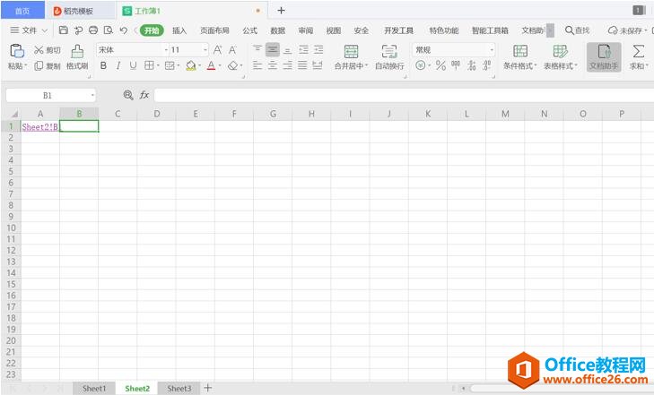Screen dimensions: 654x395
Task: Toggle Italic formatting
Action: 118,65
